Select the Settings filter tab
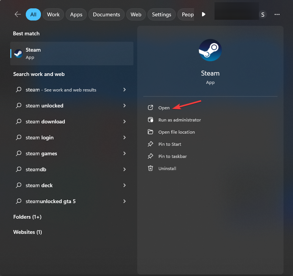Viewport: 293px width, 276px height. click(161, 14)
